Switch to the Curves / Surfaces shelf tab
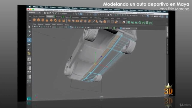 coord(39,16)
